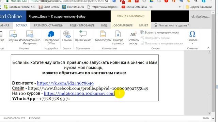Screen dimensions: 218x122
Task: Insert a picture with the Рисунок icon
Action: pos(13,36)
